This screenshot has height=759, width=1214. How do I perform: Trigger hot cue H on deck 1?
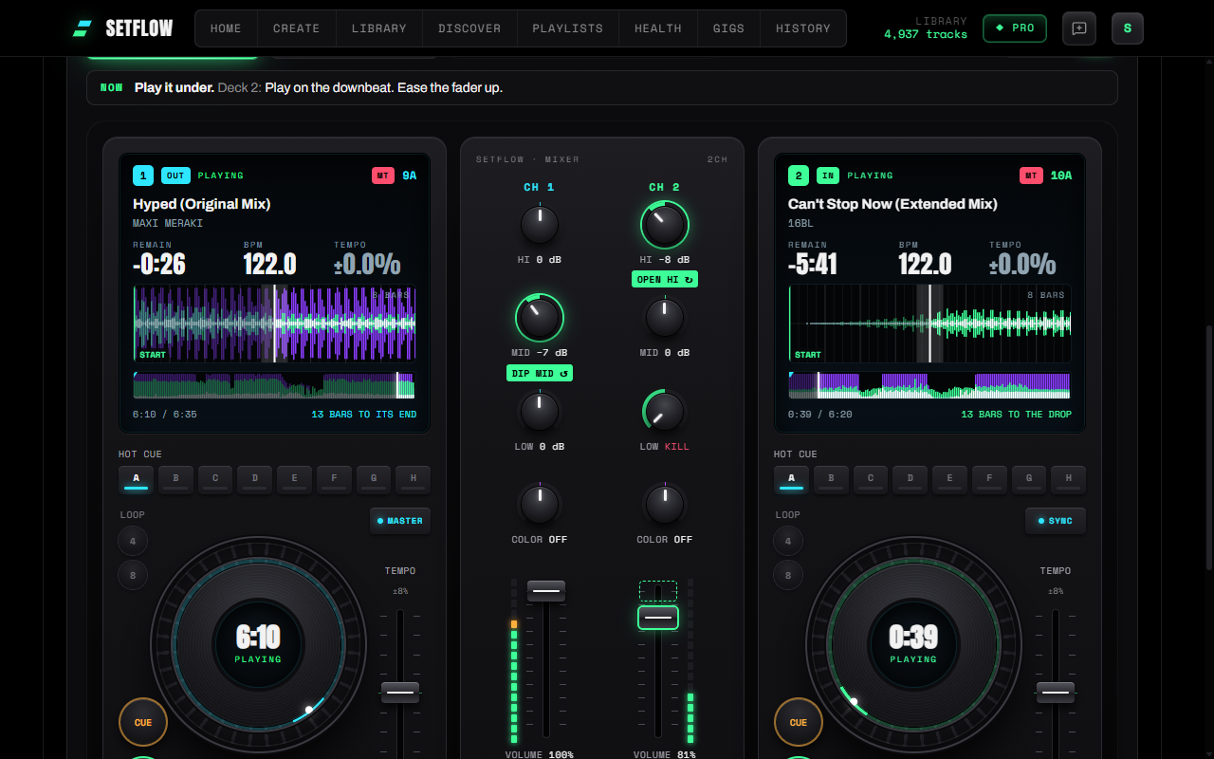[414, 480]
